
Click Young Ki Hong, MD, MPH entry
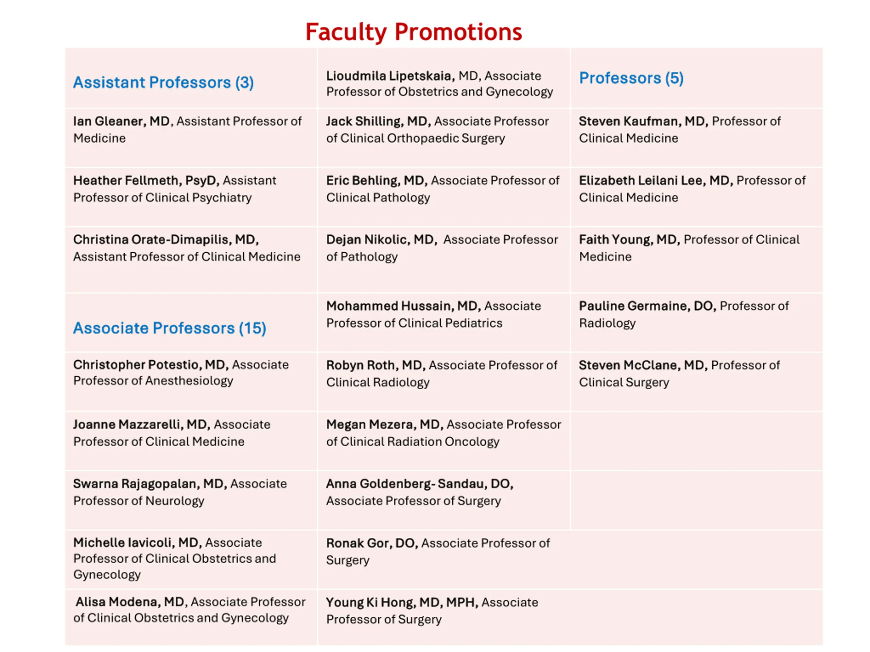coord(432,611)
